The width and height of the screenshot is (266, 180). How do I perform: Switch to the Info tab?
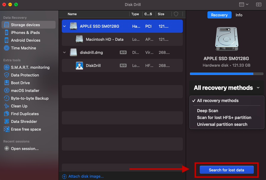pyautogui.click(x=239, y=15)
